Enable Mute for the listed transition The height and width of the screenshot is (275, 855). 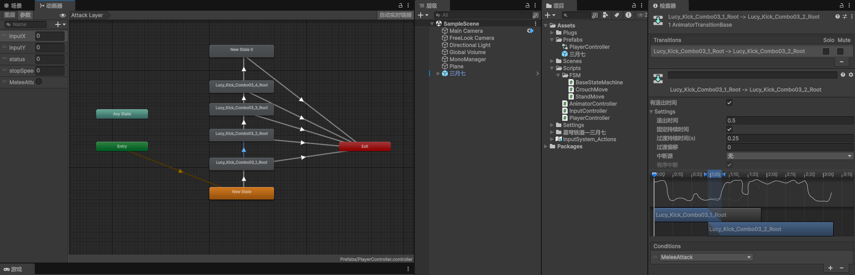840,52
